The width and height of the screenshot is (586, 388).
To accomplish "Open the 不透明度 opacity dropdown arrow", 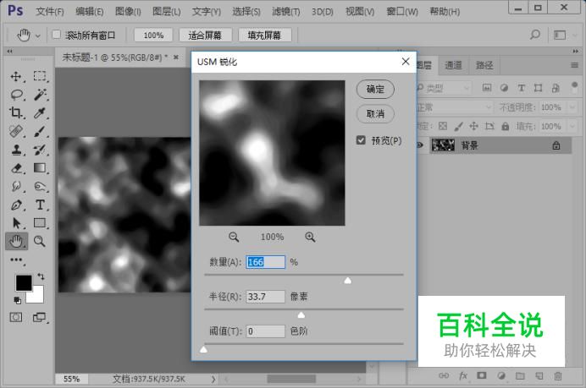I will click(572, 107).
